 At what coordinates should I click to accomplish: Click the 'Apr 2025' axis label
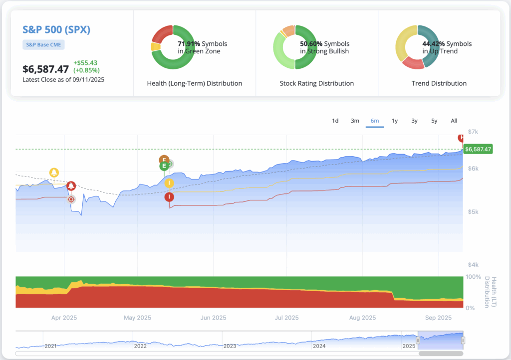[64, 318]
